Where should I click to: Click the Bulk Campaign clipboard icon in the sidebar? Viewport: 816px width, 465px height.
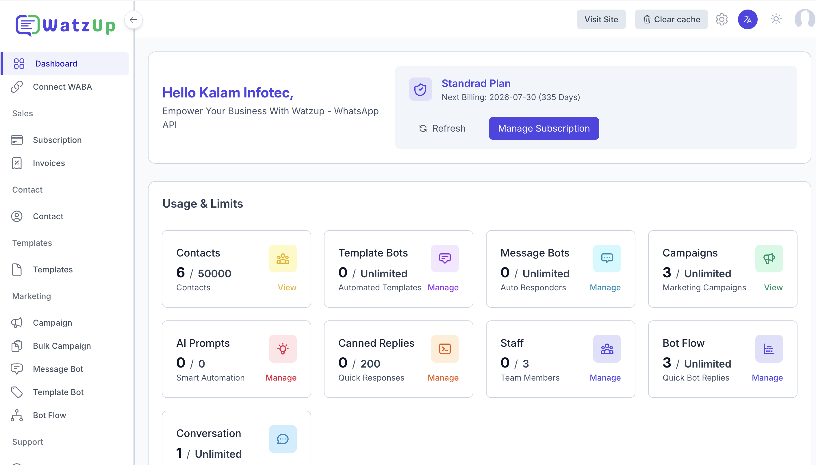(x=16, y=346)
